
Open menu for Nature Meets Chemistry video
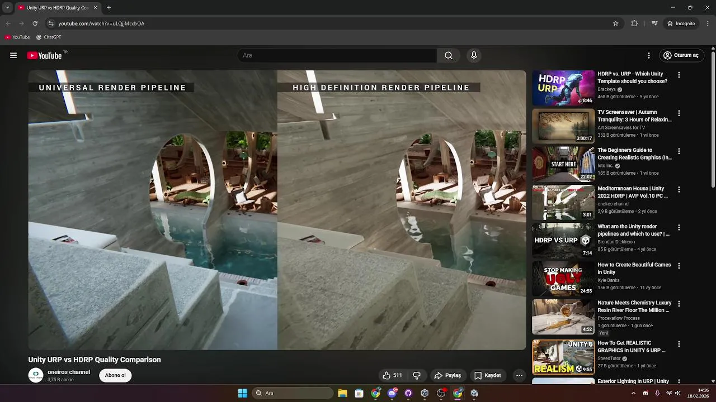coord(679,304)
